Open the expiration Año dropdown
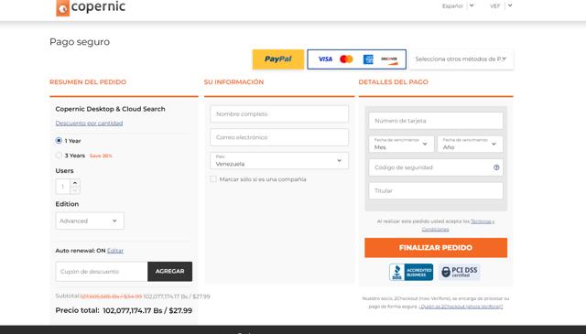This screenshot has height=334, width=586. (x=470, y=144)
